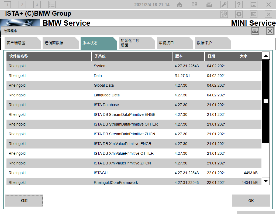Click the 14341 kB size cell
This screenshot has height=216, width=276.
250,183
